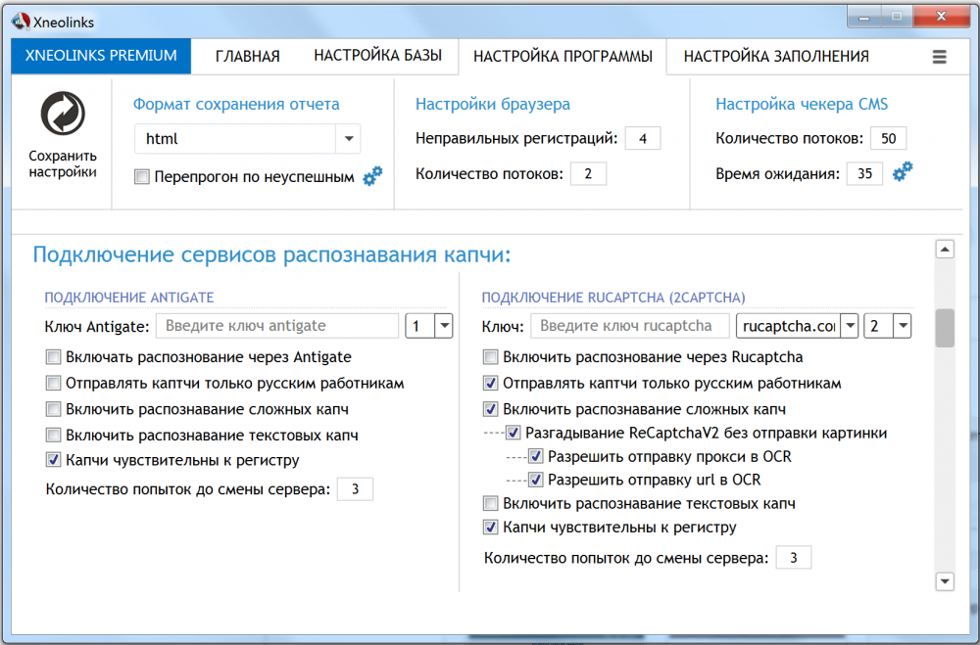Click scrollbar up arrow in captcha panel

coord(945,250)
